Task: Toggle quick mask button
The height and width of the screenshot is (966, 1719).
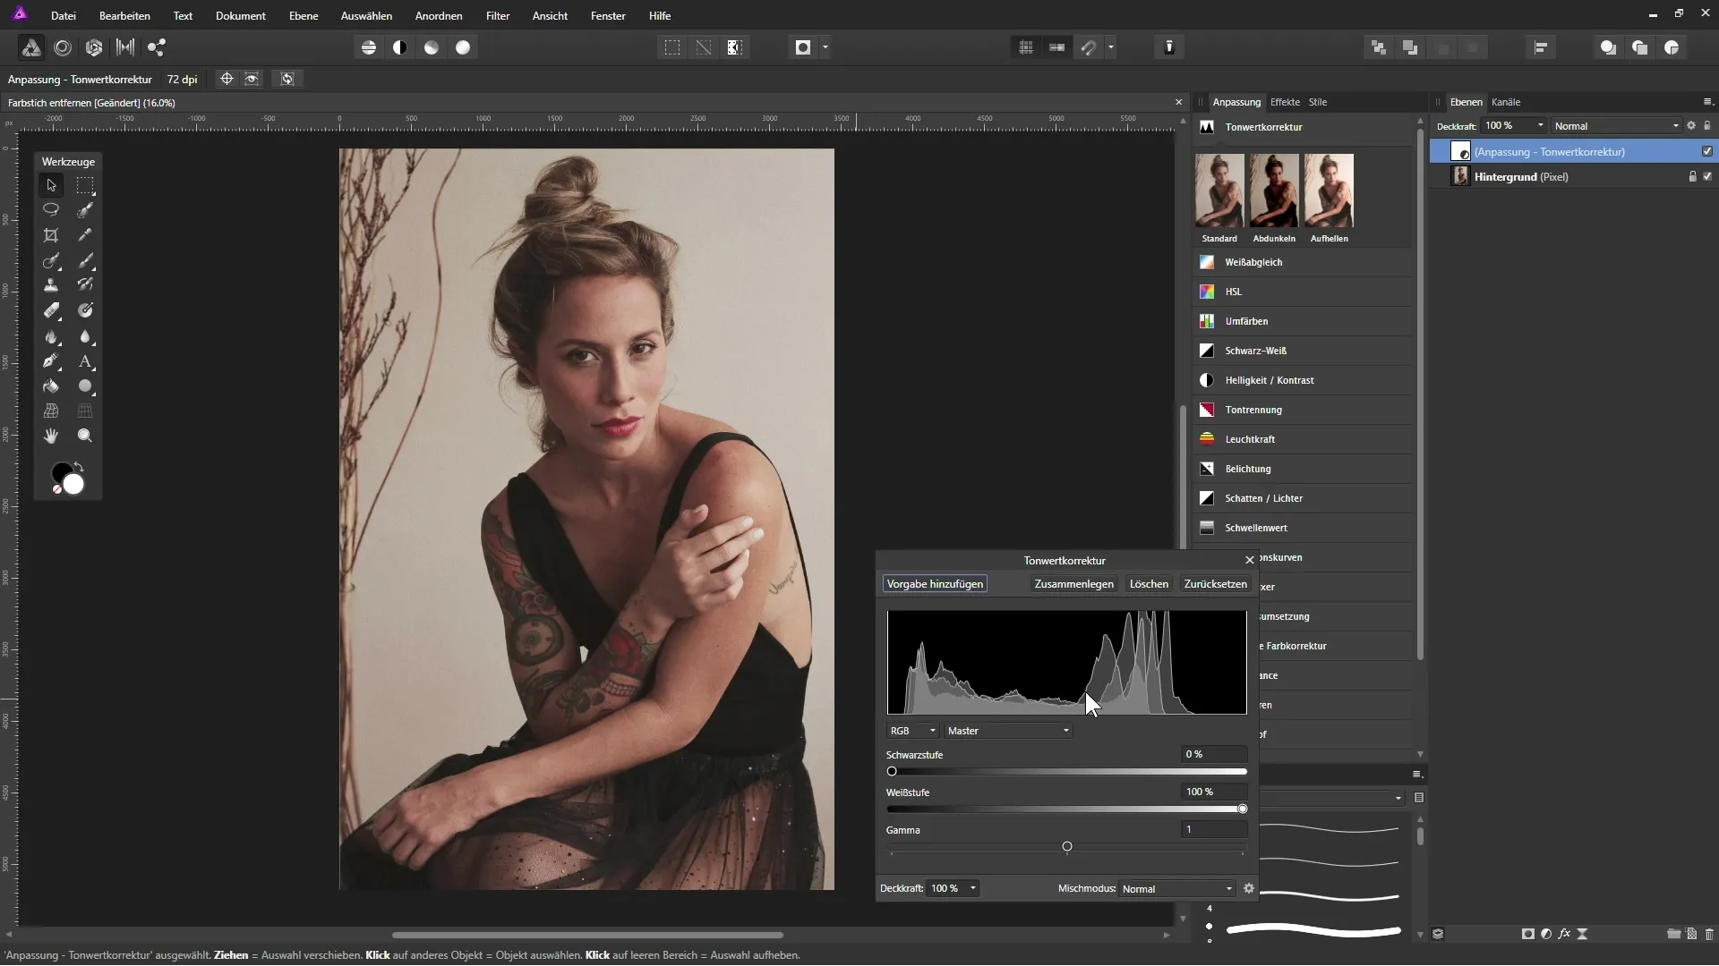Action: tap(803, 47)
